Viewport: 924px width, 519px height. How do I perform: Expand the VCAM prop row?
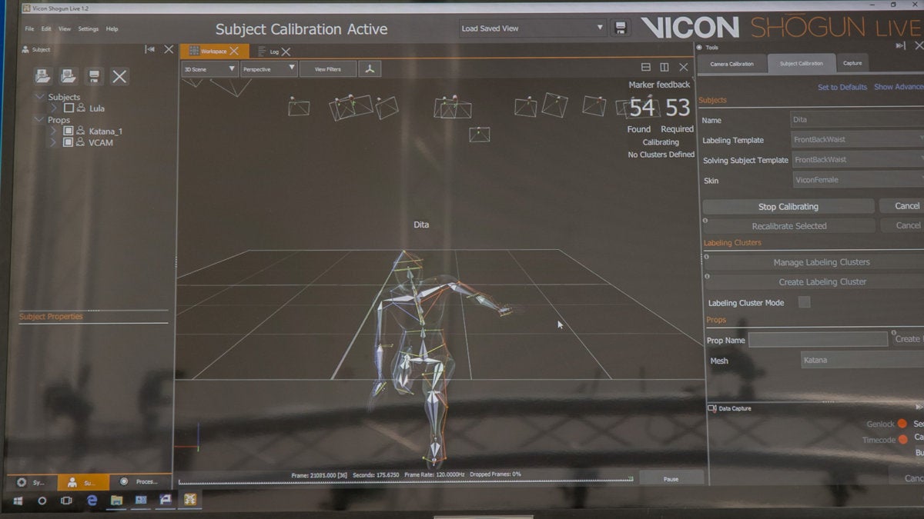tap(53, 142)
